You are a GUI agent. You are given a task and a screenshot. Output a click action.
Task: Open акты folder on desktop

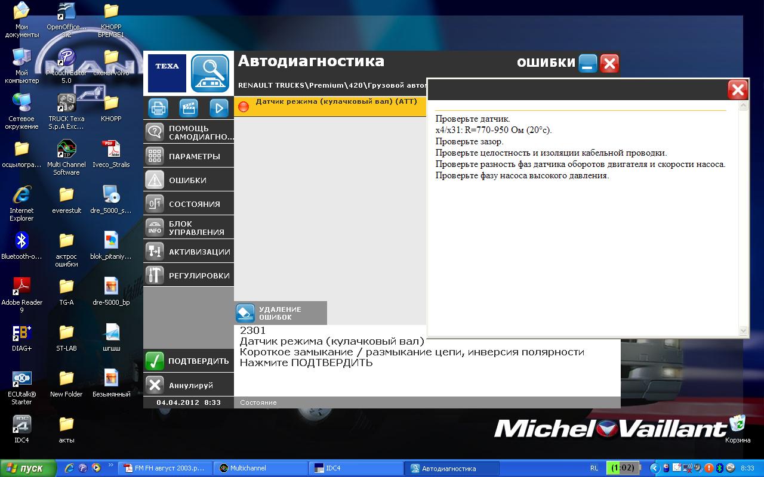point(66,430)
